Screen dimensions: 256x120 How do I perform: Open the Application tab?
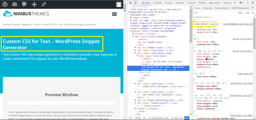pos(214,3)
